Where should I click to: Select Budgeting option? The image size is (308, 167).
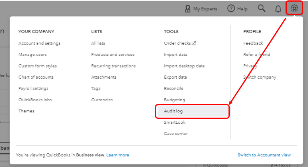pos(174,100)
